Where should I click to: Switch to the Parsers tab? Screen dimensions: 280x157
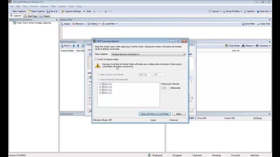pos(45,16)
